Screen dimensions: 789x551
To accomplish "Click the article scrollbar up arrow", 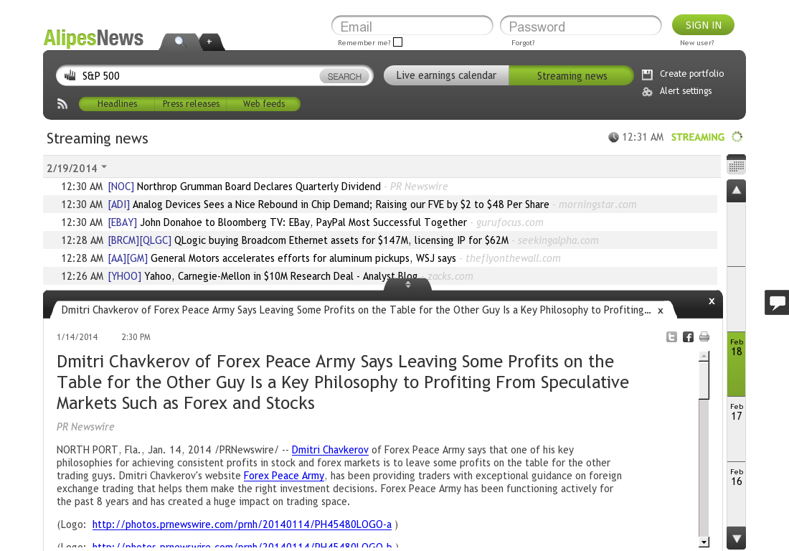I will coord(704,357).
